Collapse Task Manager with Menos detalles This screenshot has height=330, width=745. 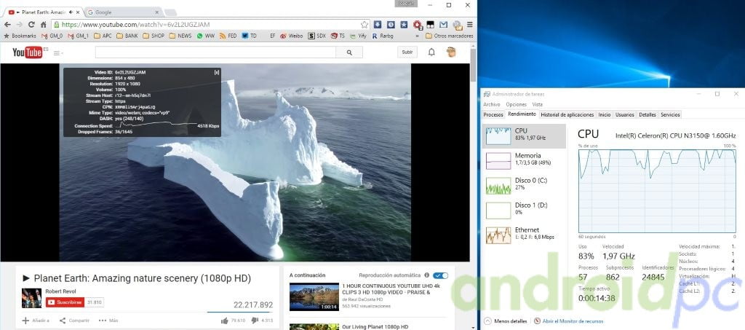point(506,321)
